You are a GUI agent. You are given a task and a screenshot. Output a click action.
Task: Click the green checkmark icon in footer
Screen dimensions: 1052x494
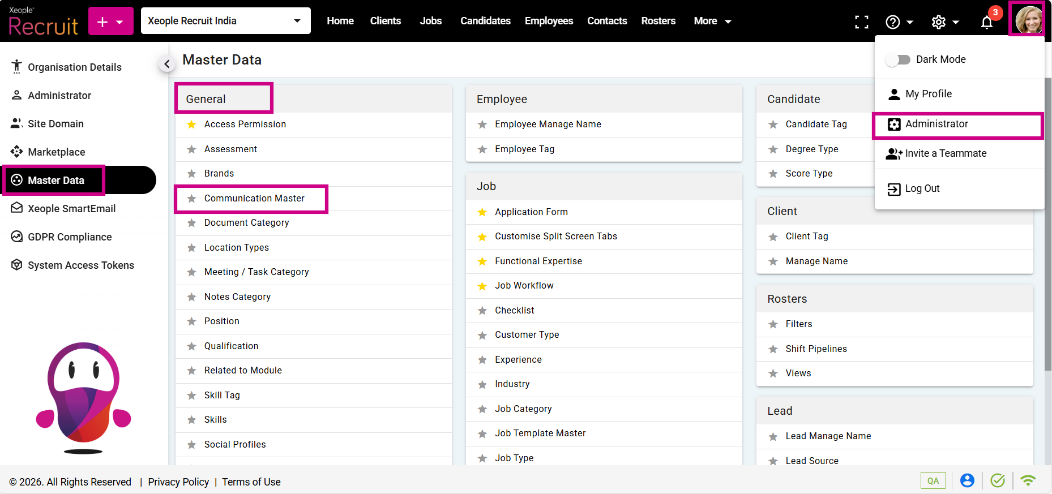click(997, 480)
